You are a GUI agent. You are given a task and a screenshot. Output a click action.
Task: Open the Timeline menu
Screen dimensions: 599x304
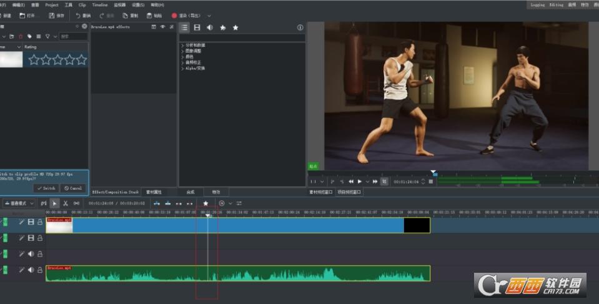[100, 5]
